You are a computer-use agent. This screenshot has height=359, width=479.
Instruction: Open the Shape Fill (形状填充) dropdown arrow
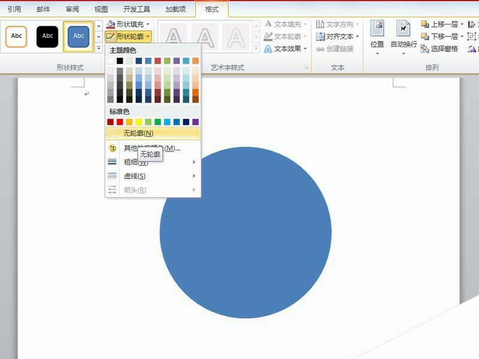(x=148, y=24)
